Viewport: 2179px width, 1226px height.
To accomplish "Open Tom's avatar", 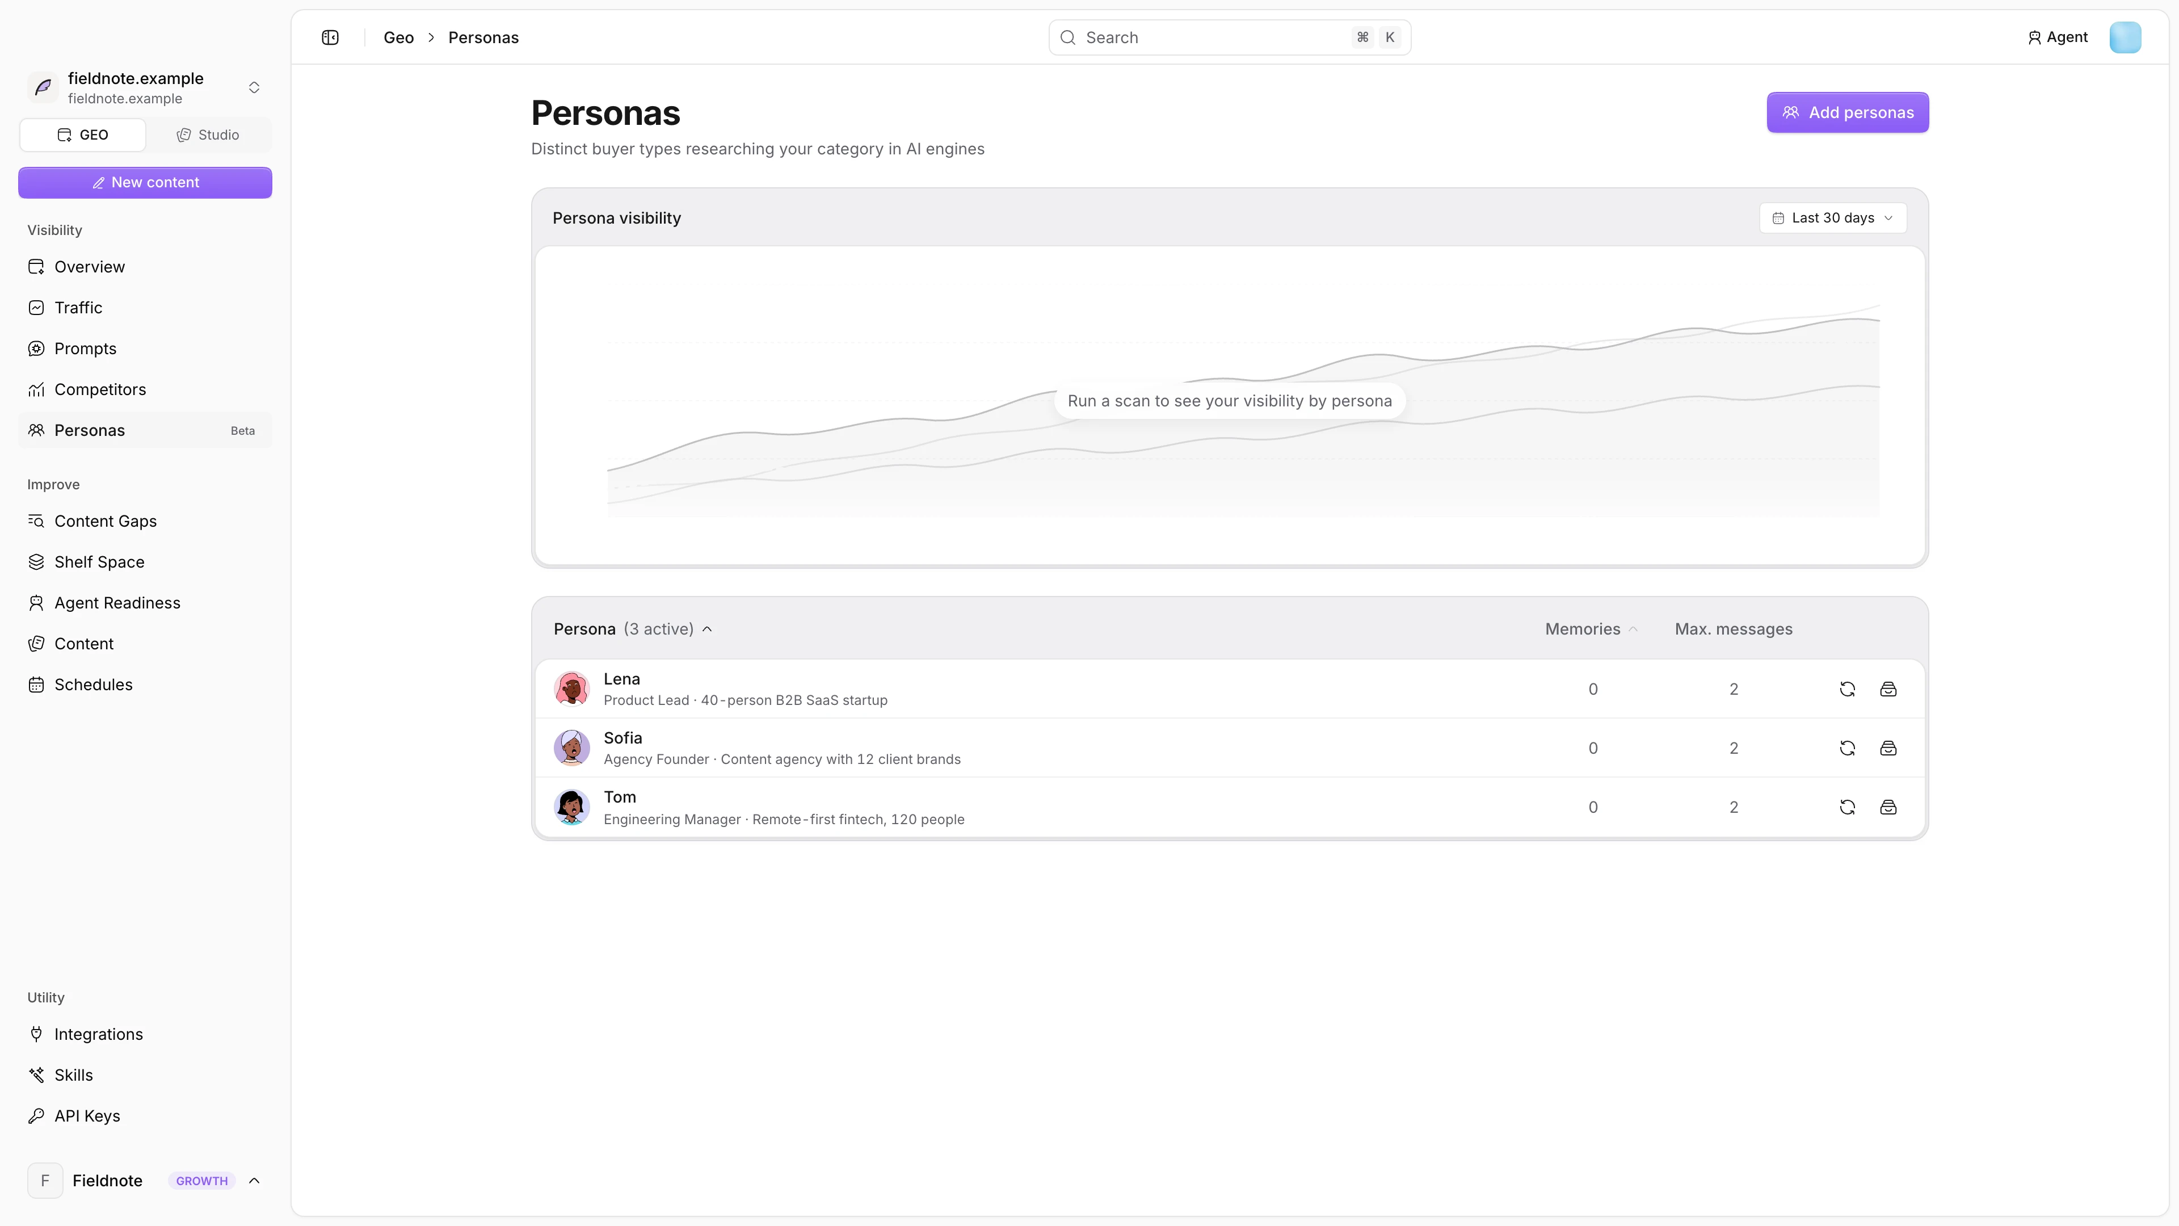I will pyautogui.click(x=572, y=807).
